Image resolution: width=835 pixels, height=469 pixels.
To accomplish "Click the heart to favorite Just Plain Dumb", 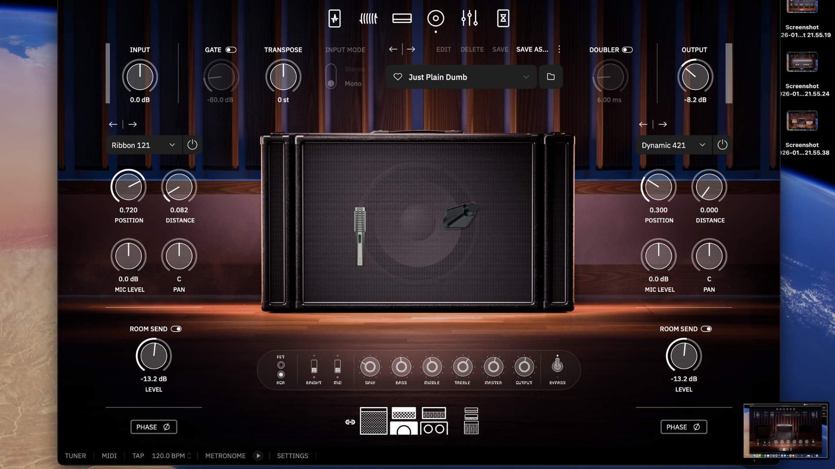I will (x=397, y=77).
